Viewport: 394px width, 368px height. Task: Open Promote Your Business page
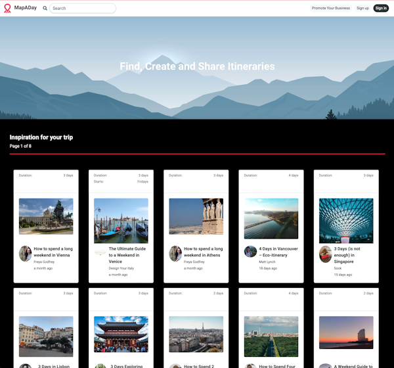(x=330, y=9)
